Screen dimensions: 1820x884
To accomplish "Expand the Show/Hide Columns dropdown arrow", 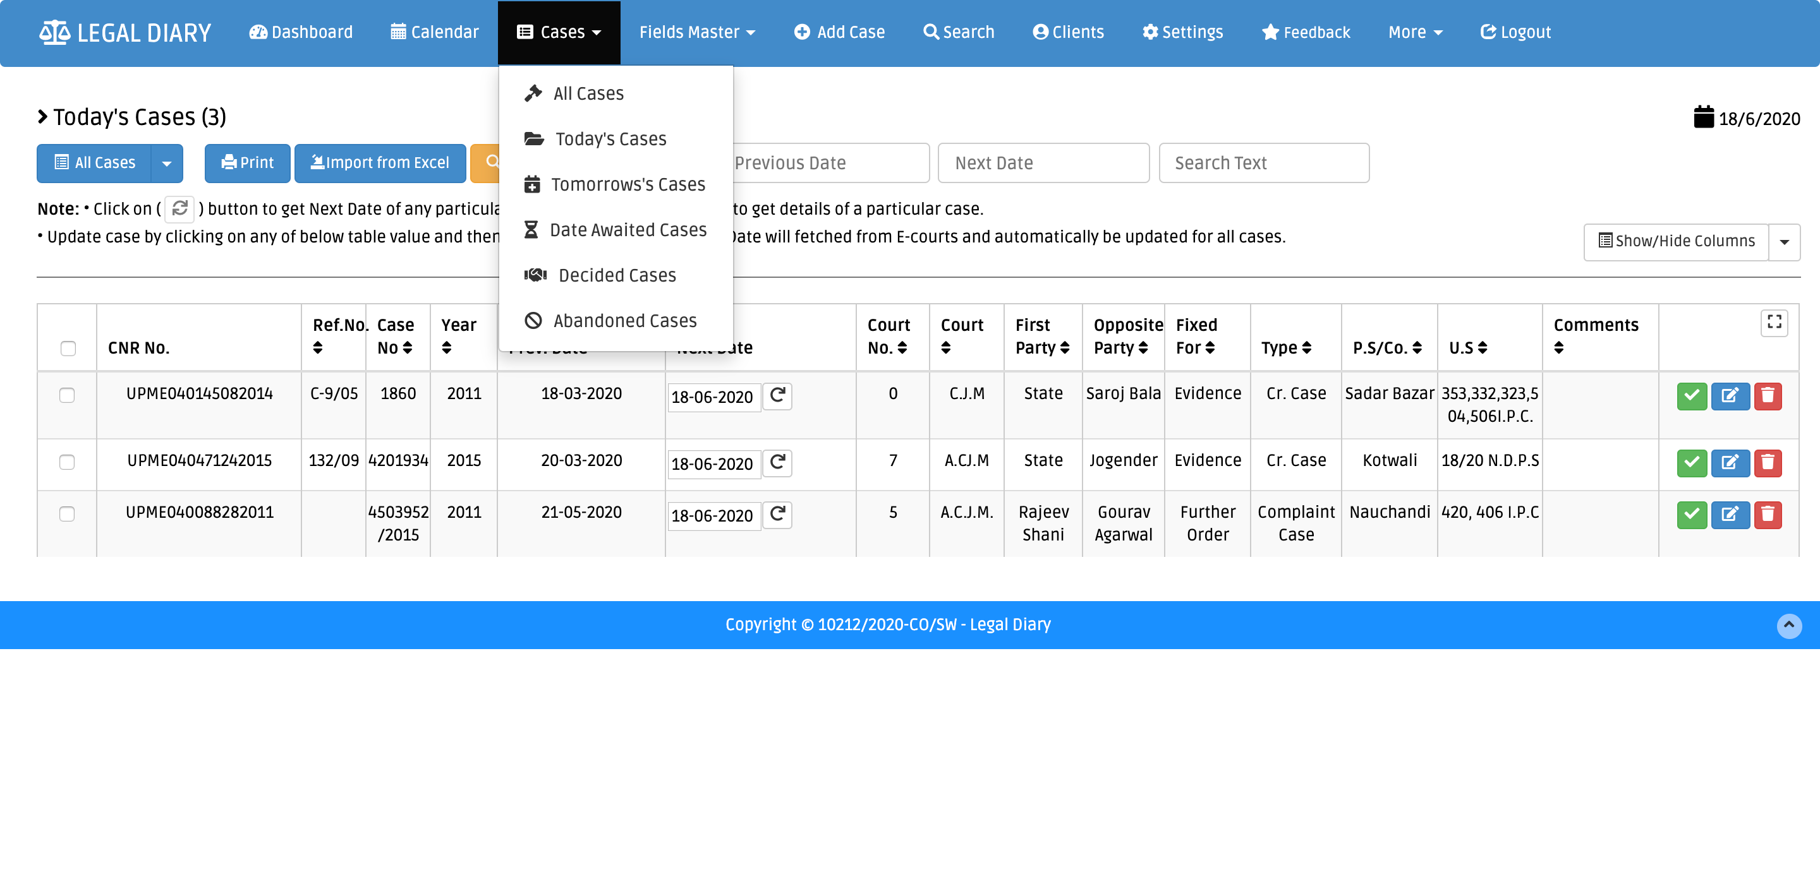I will [1784, 242].
